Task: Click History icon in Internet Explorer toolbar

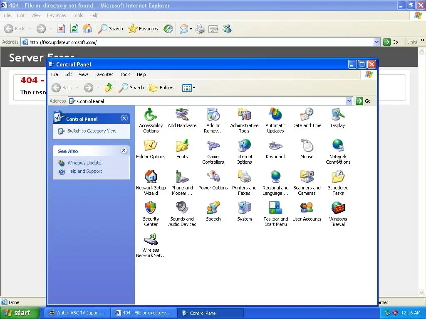Action: coord(168,29)
